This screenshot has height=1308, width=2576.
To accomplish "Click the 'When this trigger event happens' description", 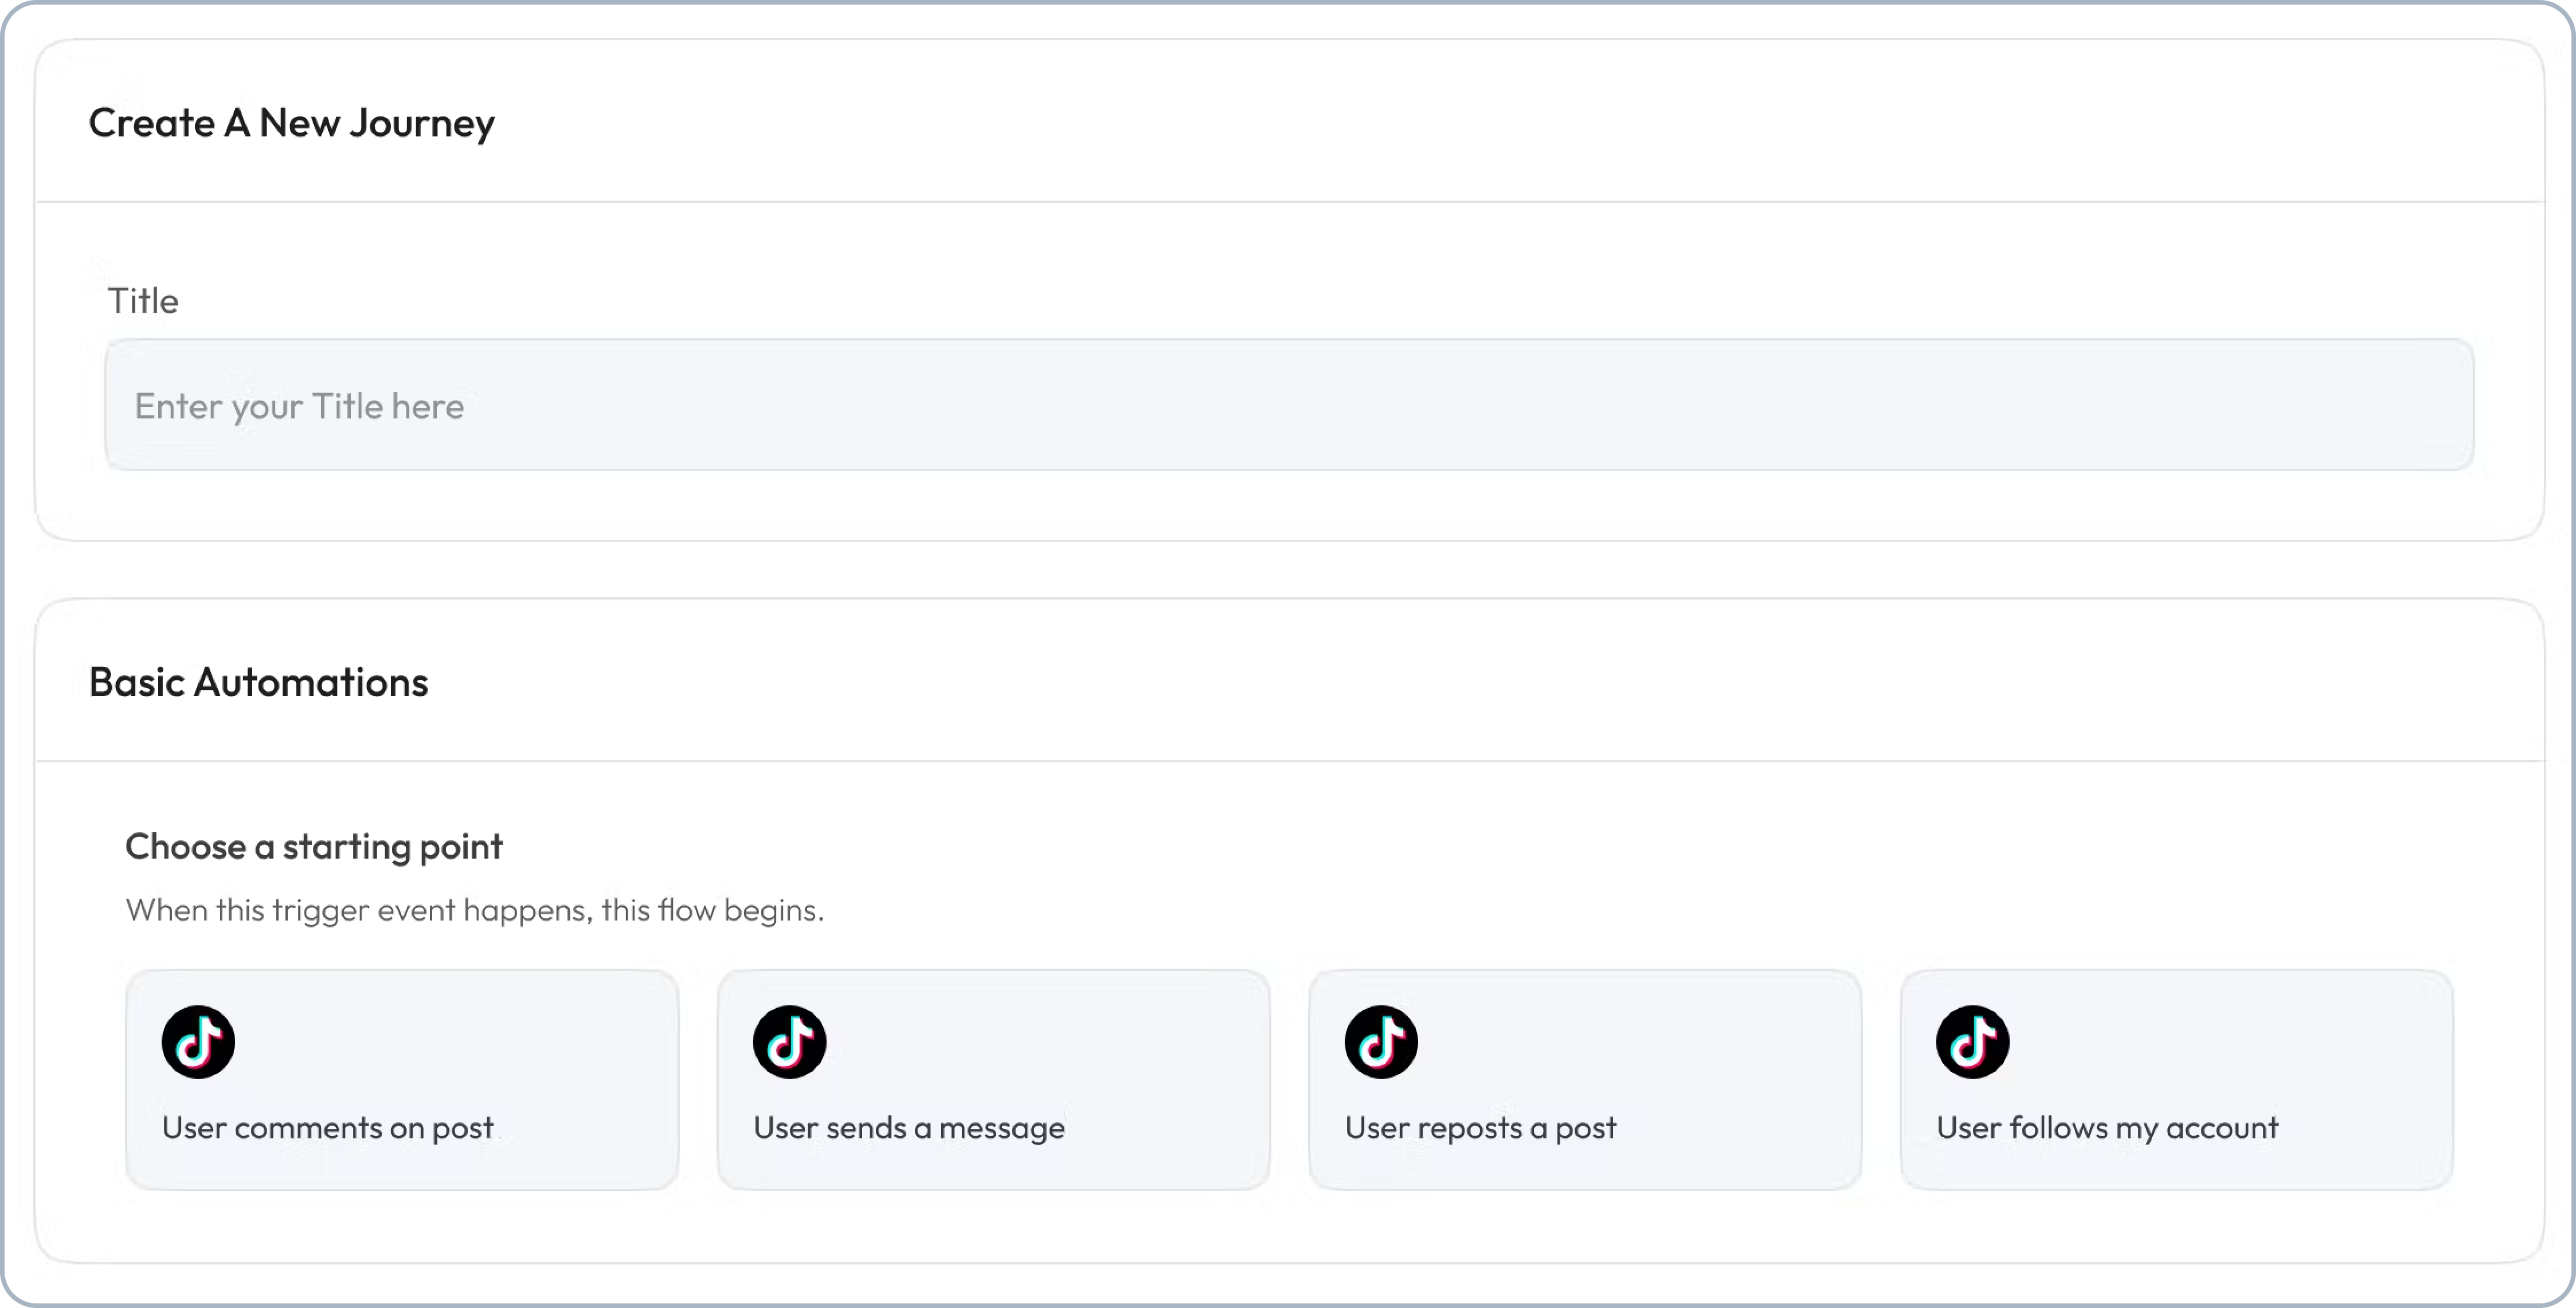I will [x=475, y=910].
